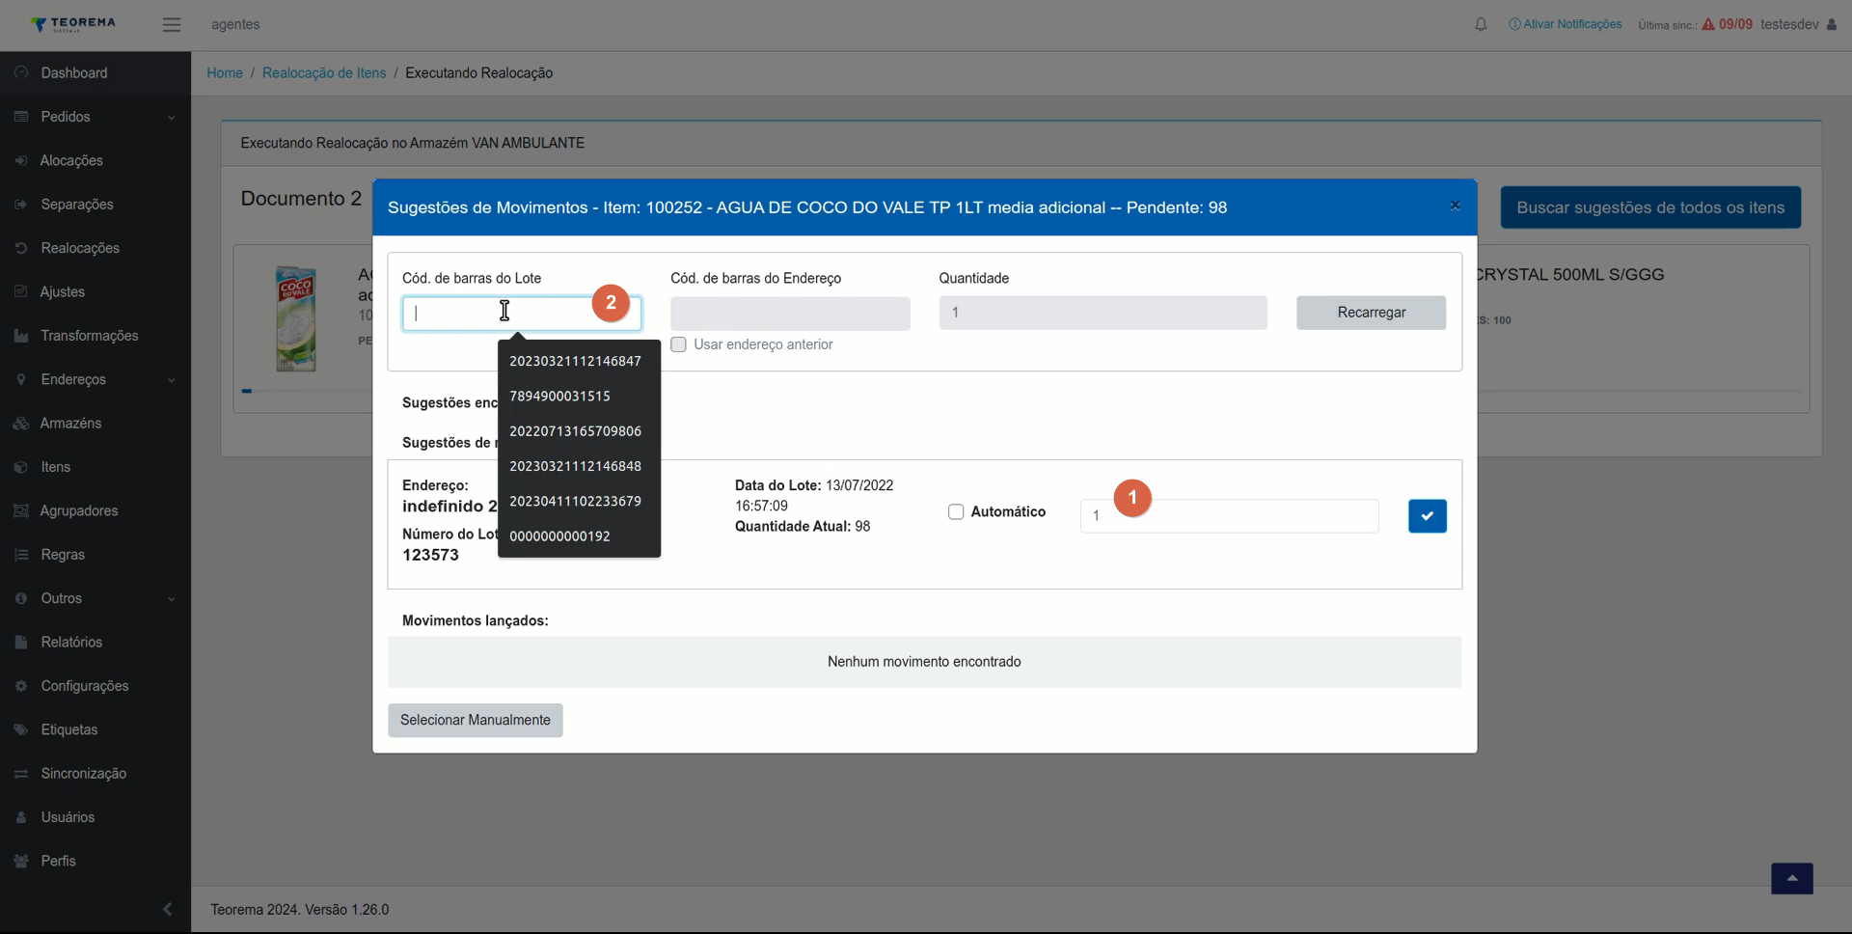The width and height of the screenshot is (1852, 934).
Task: Close the Sugestões de Movimentos dialog
Action: coord(1455,206)
